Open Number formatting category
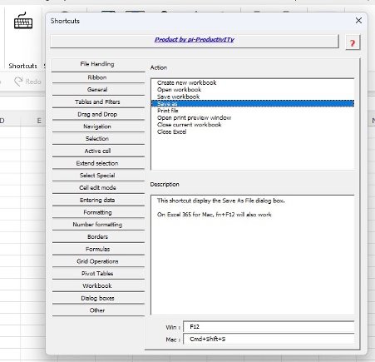The height and width of the screenshot is (362, 375). 98,225
